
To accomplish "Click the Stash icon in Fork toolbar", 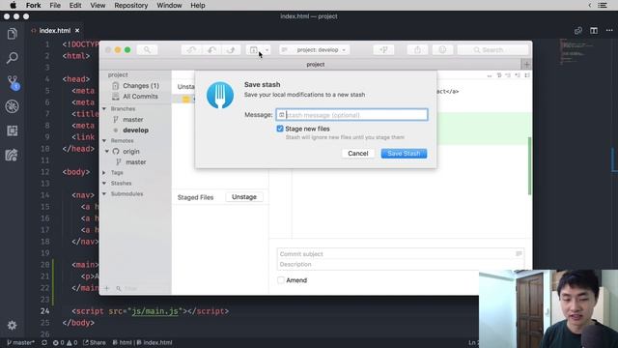I will [254, 49].
